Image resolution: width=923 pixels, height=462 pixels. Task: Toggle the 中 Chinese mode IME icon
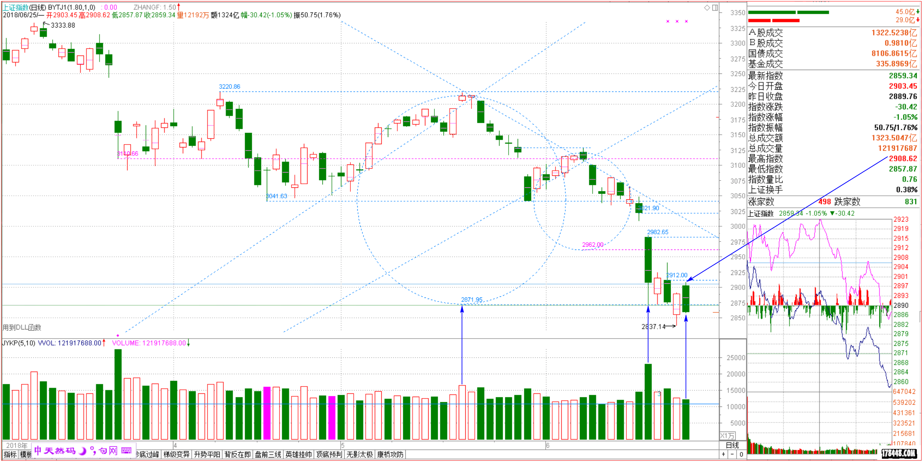(38, 450)
